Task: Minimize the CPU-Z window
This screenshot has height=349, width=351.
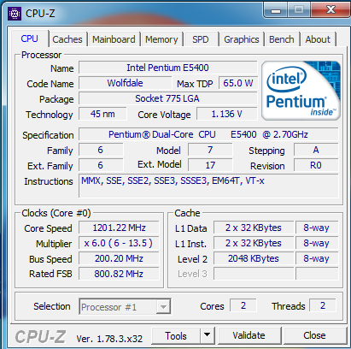Action: click(x=276, y=10)
